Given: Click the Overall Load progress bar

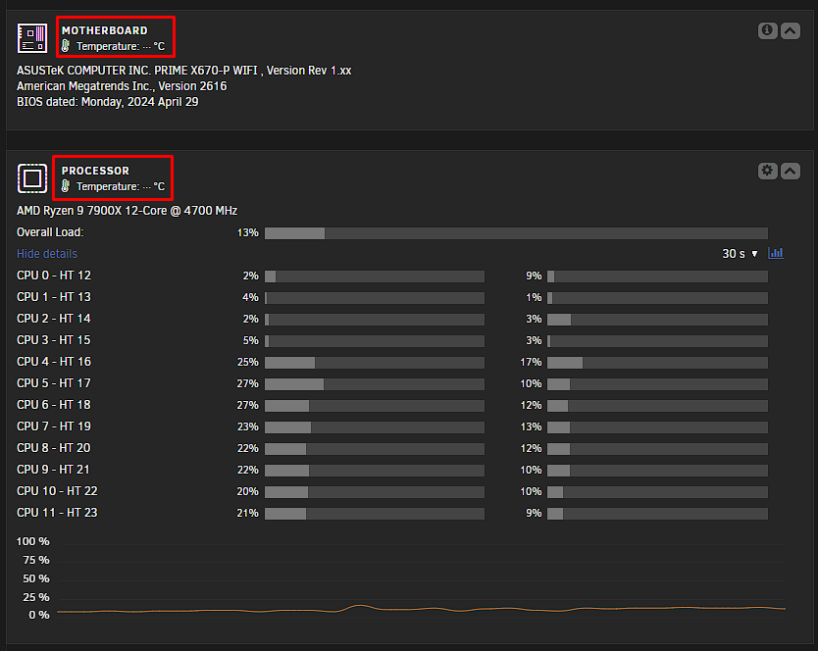Looking at the screenshot, I should [x=516, y=233].
